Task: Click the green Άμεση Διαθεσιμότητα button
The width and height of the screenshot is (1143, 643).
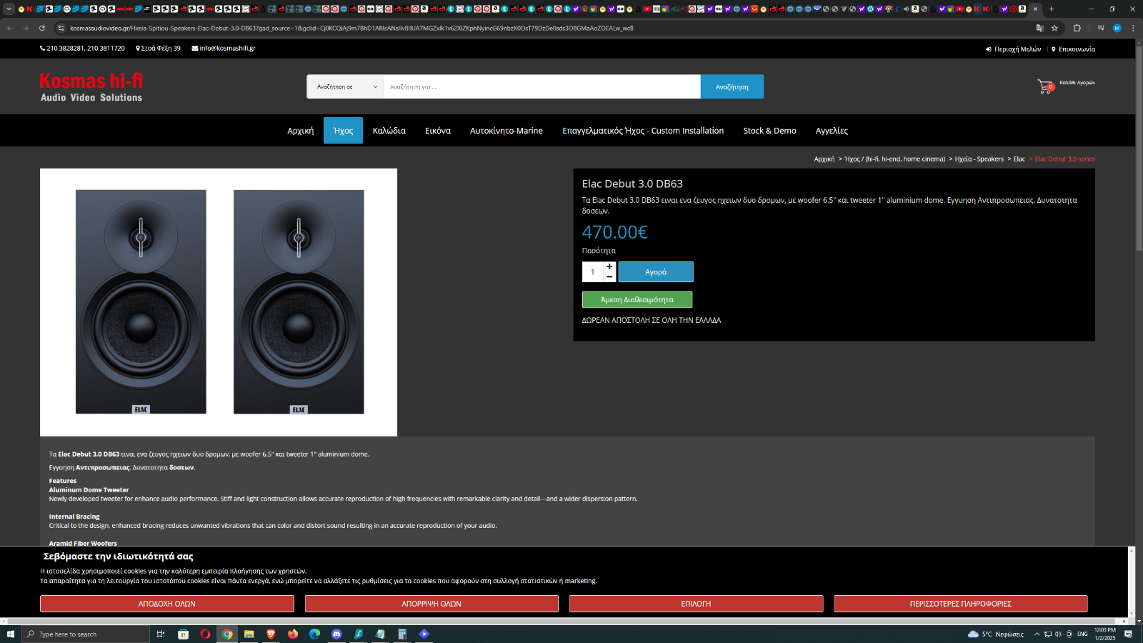Action: [637, 299]
